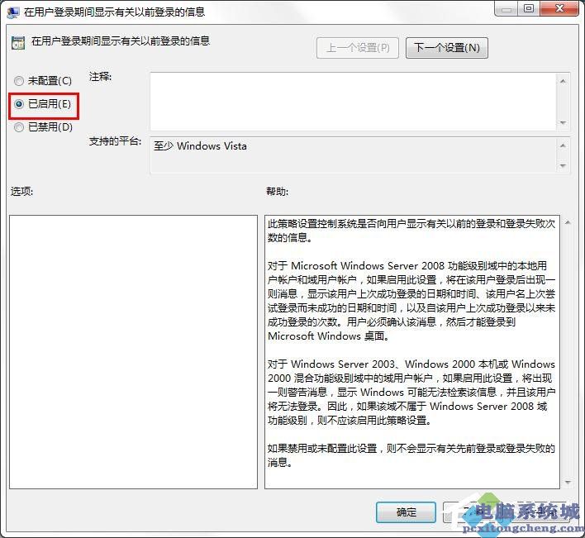Click help paragraph about Windows Server 2003
The height and width of the screenshot is (538, 585).
[x=411, y=392]
